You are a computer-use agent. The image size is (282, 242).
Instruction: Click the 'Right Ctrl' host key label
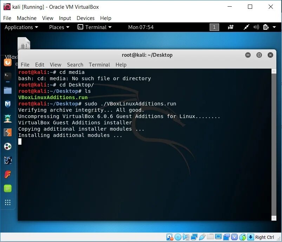pyautogui.click(x=264, y=237)
